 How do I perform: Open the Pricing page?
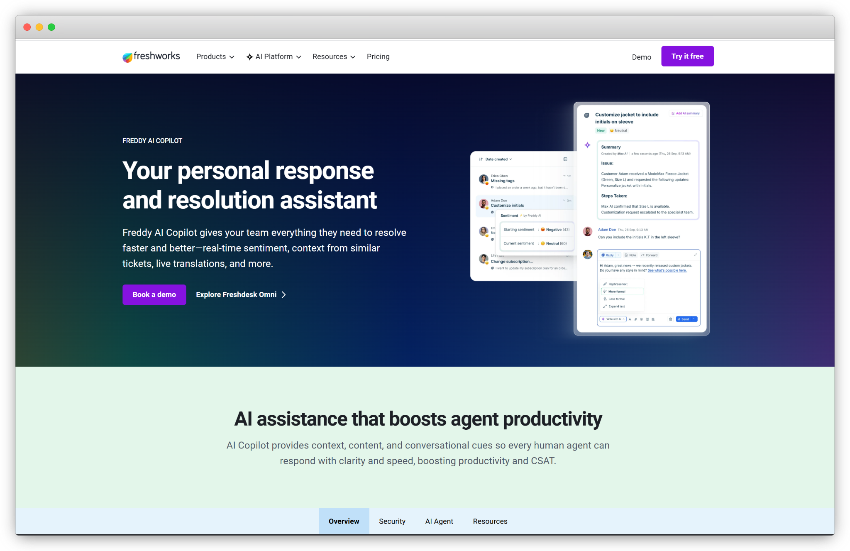(x=378, y=57)
